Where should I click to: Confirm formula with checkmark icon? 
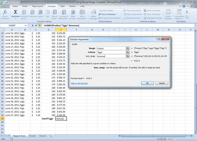click(x=36, y=25)
